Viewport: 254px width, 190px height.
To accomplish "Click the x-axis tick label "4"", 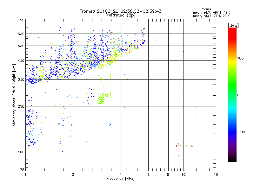I will [x=121, y=174].
